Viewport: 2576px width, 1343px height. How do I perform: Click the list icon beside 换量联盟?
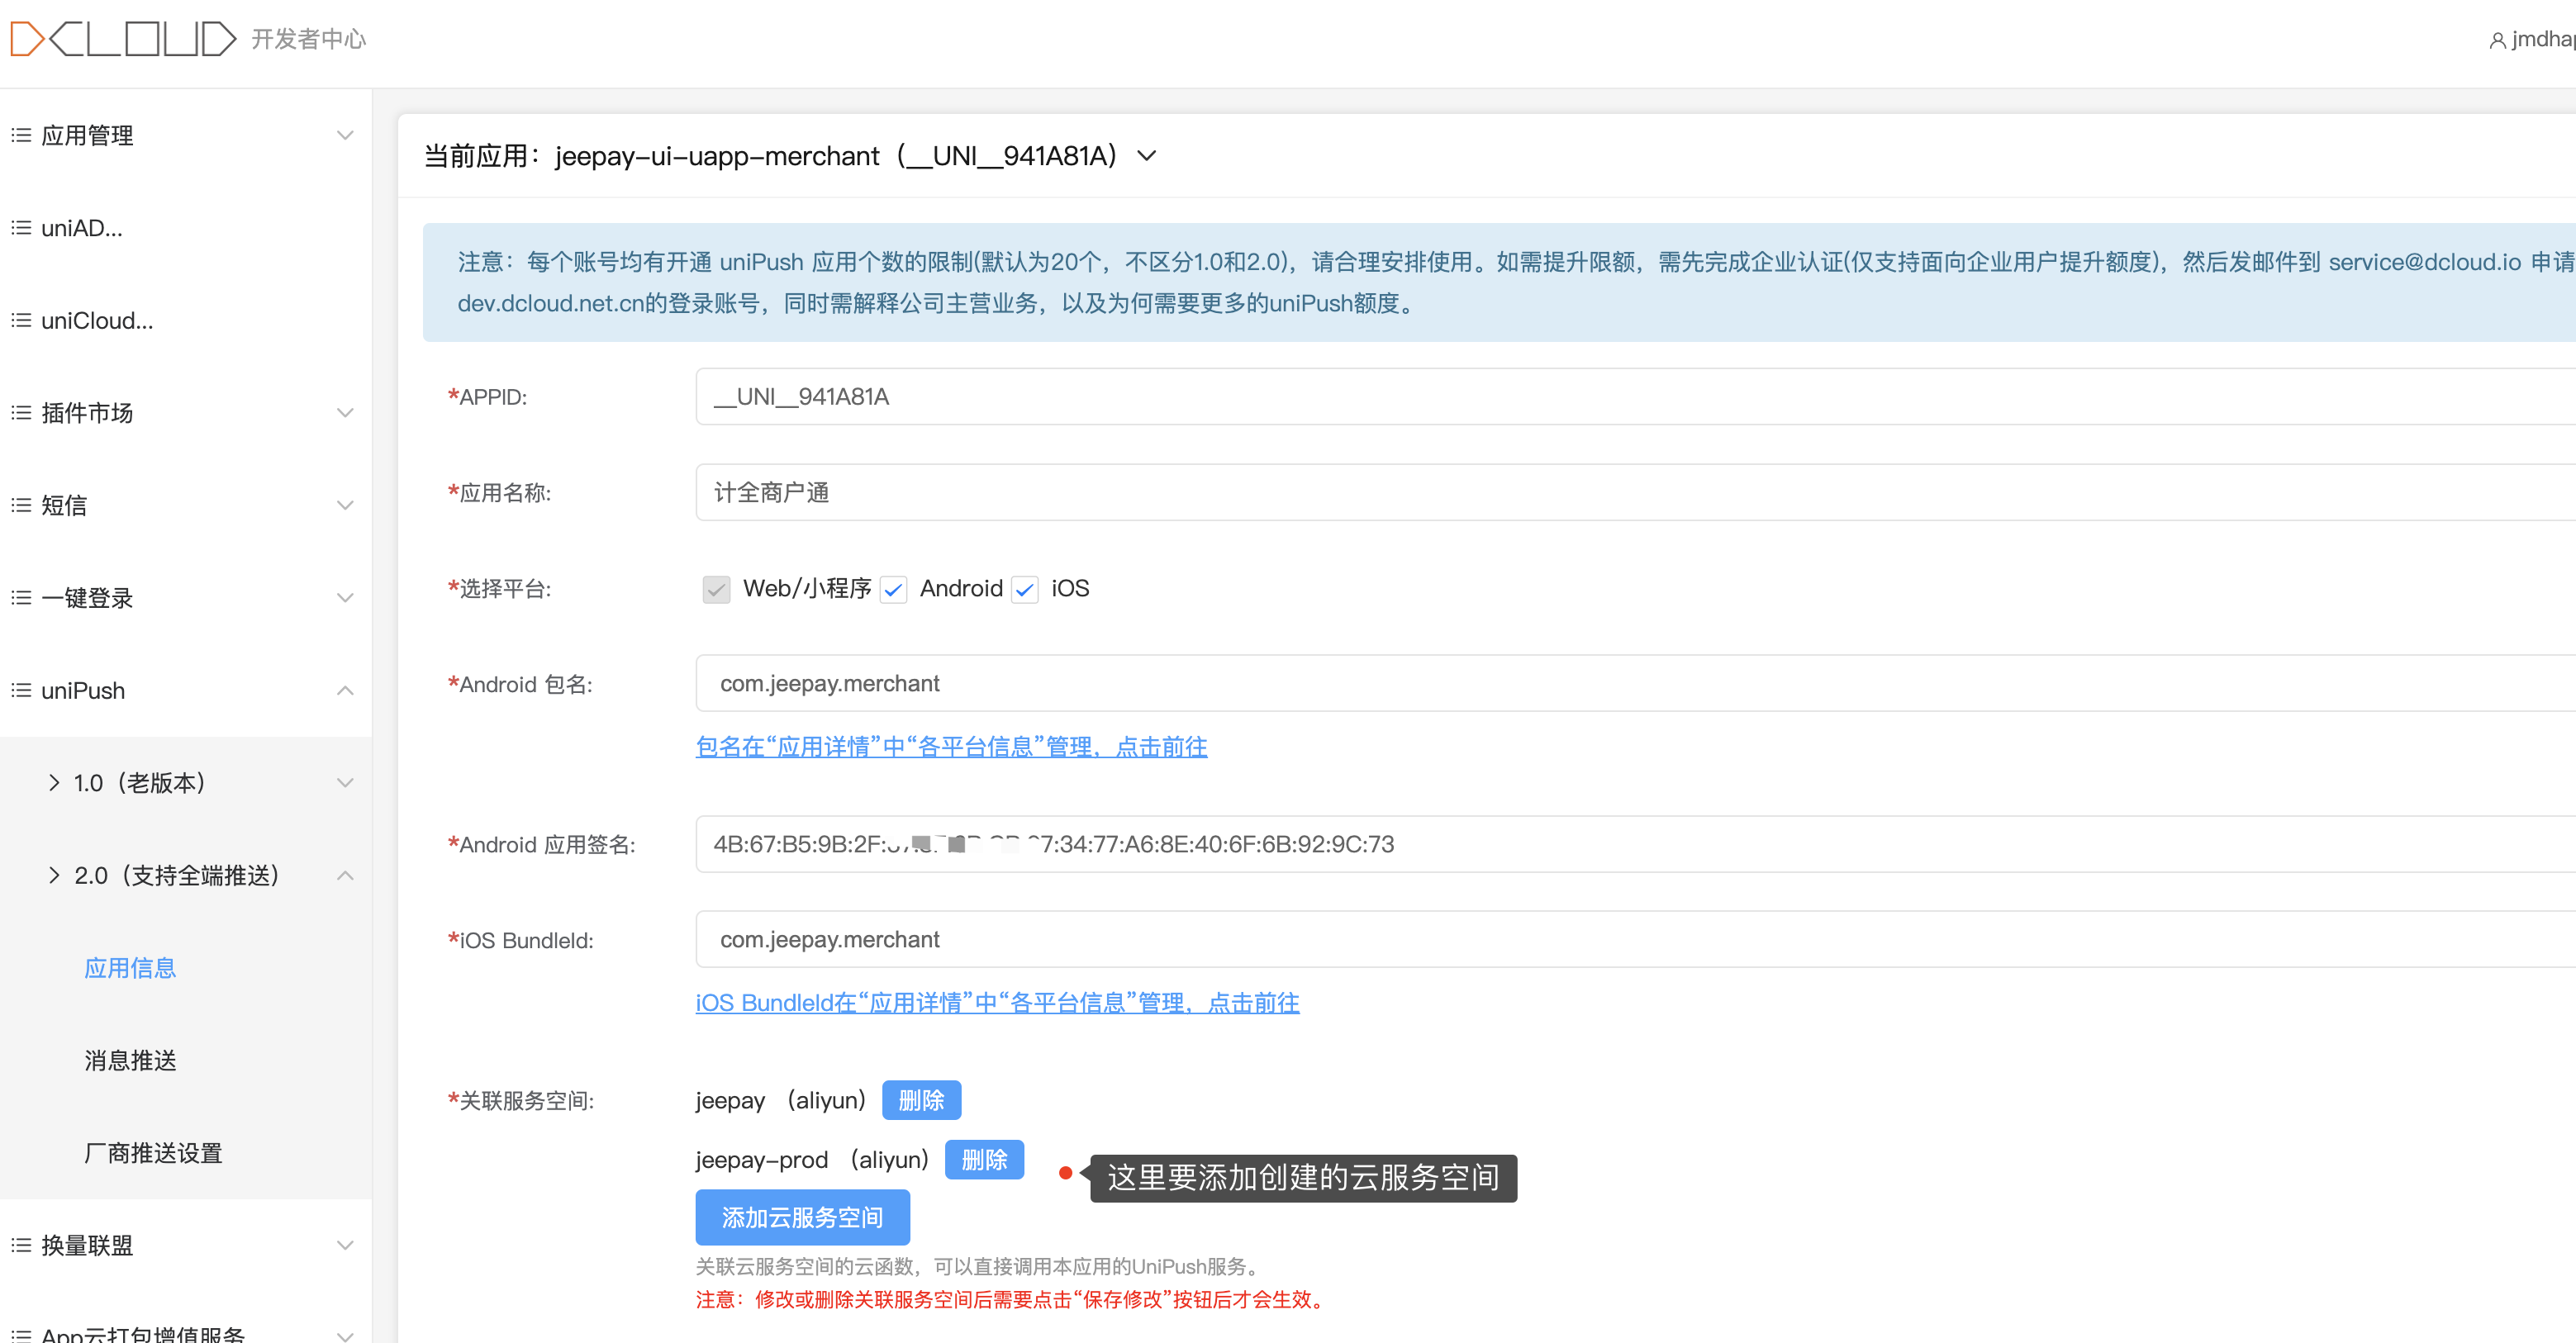click(x=21, y=1245)
